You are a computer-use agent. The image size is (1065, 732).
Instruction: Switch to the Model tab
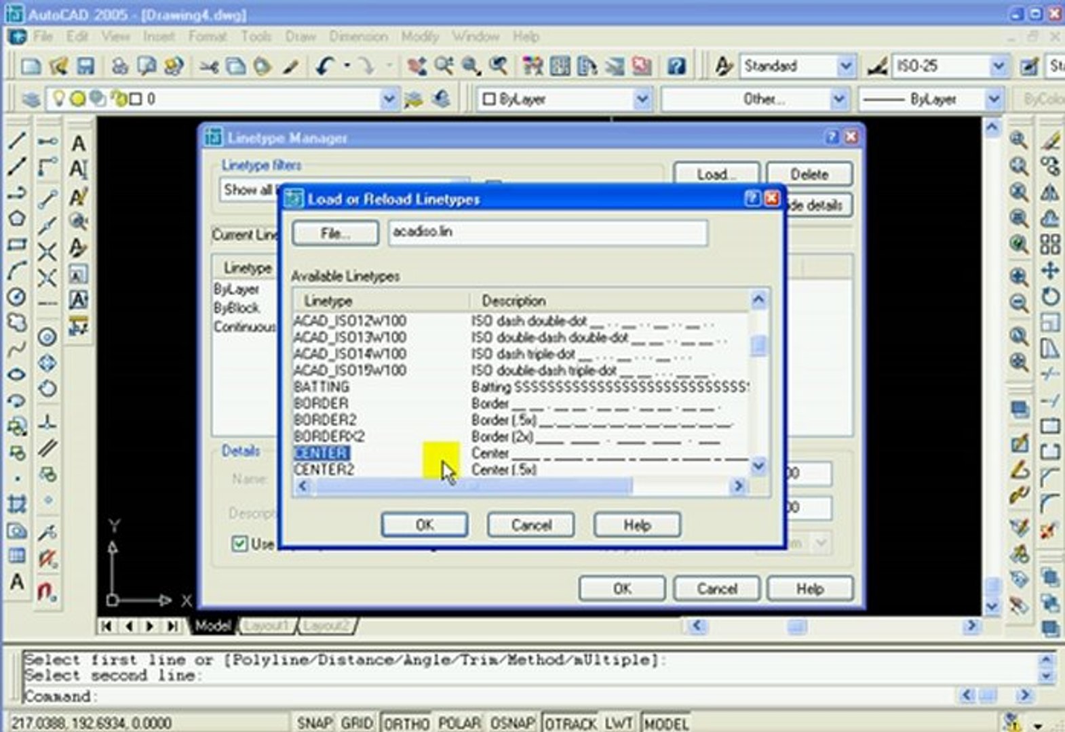pos(213,626)
